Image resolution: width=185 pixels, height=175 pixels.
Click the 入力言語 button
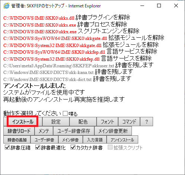(95, 139)
